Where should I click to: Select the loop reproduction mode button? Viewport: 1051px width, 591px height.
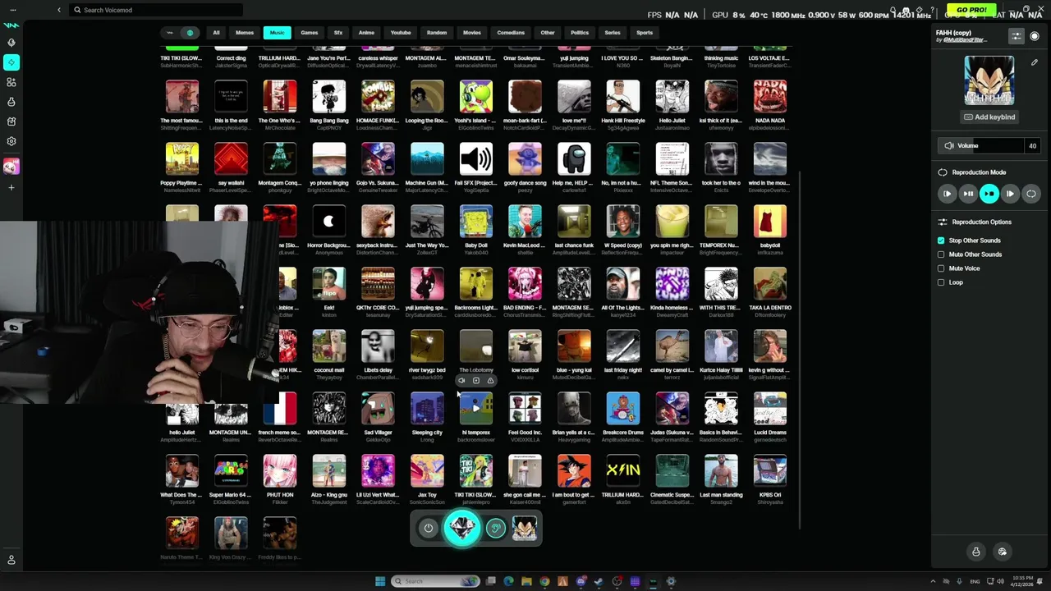point(1031,194)
